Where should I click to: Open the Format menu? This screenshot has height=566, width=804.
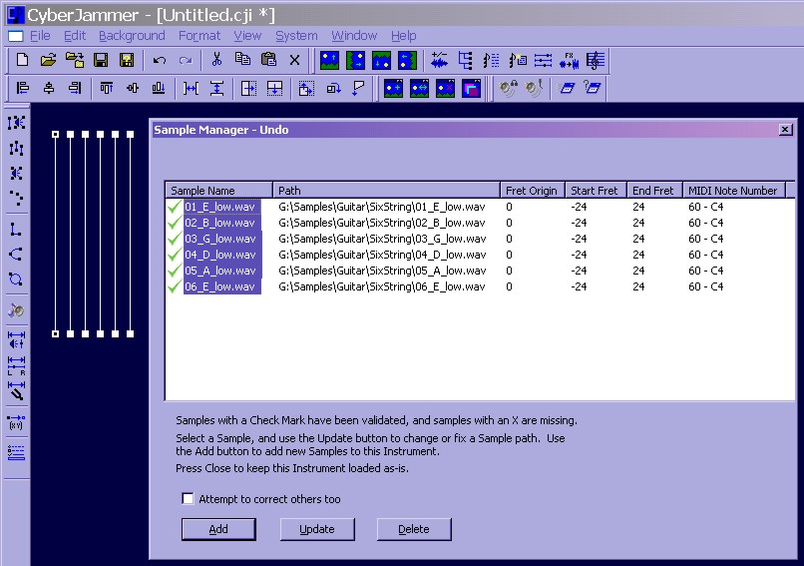pos(200,35)
